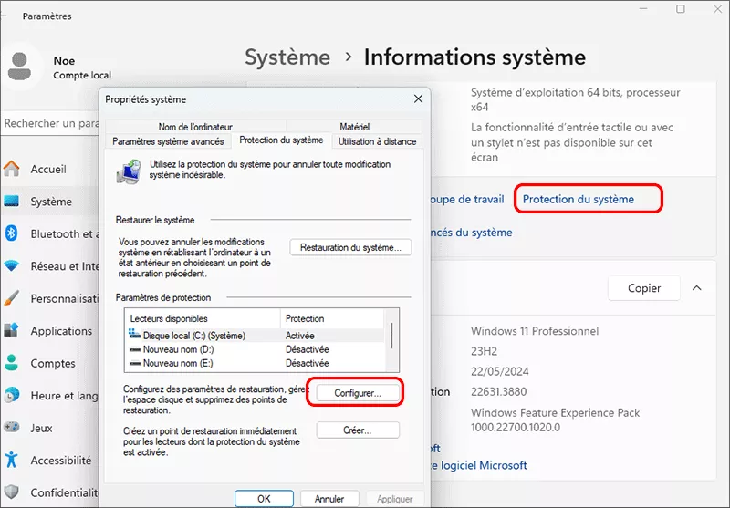Open Protection du système link in Settings
Viewport: 730px width, 508px height.
point(579,199)
